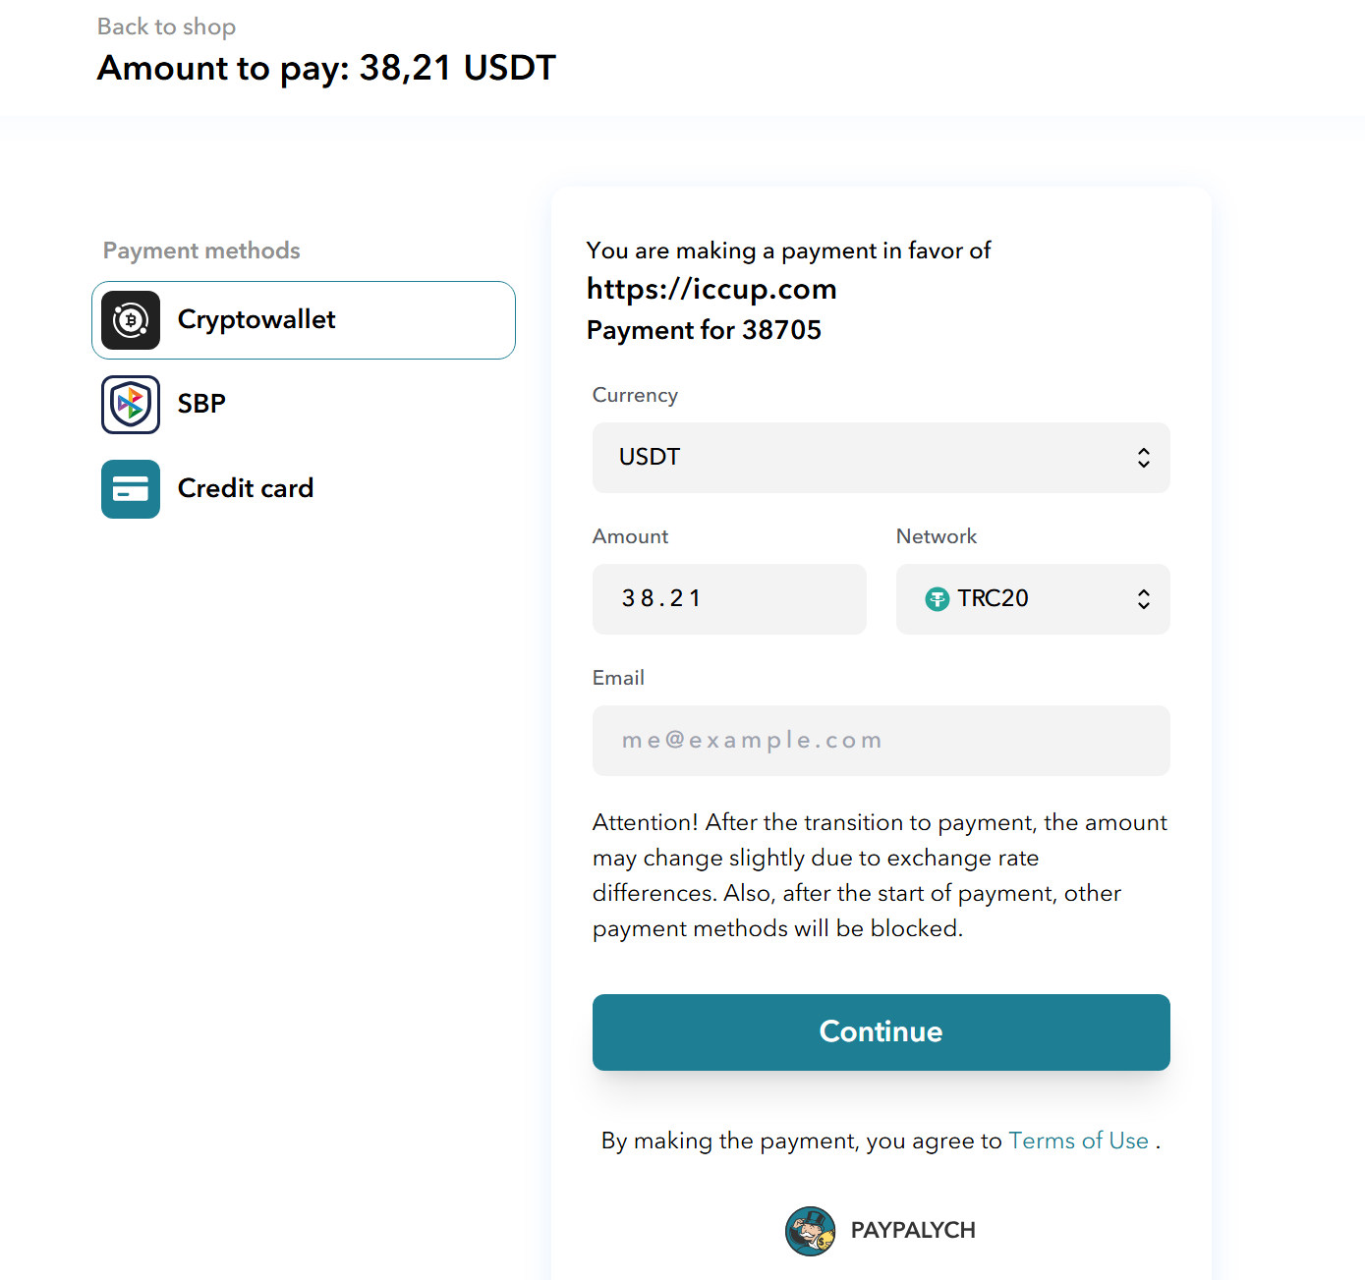1365x1280 pixels.
Task: Click the PAYPALYCH brand text
Action: tap(913, 1231)
